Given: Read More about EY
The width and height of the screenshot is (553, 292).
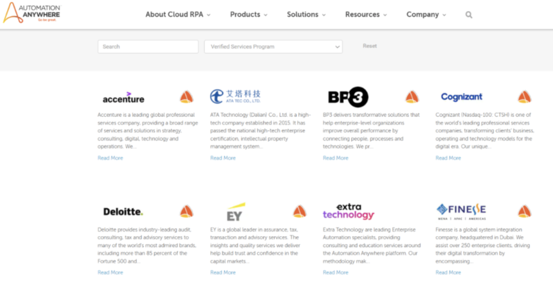Looking at the screenshot, I should pos(223,272).
